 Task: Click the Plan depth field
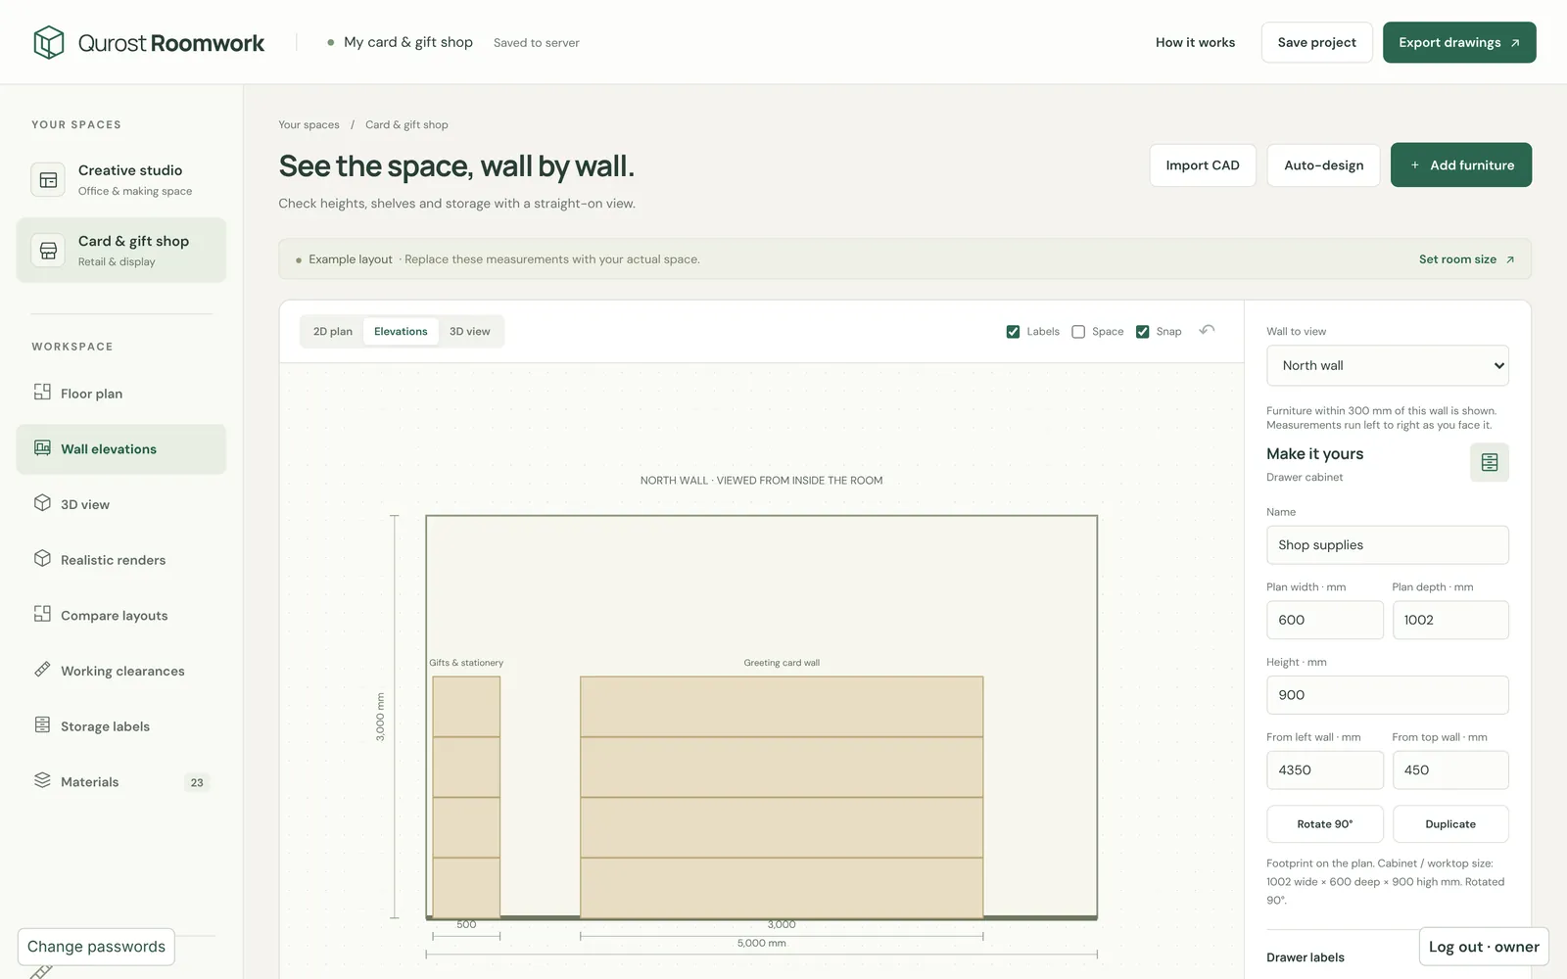(1450, 620)
